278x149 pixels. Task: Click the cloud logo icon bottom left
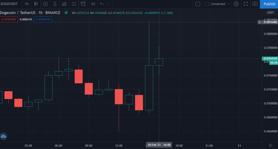3,136
